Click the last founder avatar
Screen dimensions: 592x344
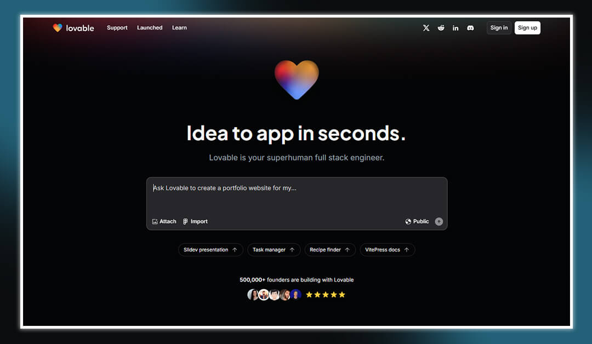click(x=295, y=295)
